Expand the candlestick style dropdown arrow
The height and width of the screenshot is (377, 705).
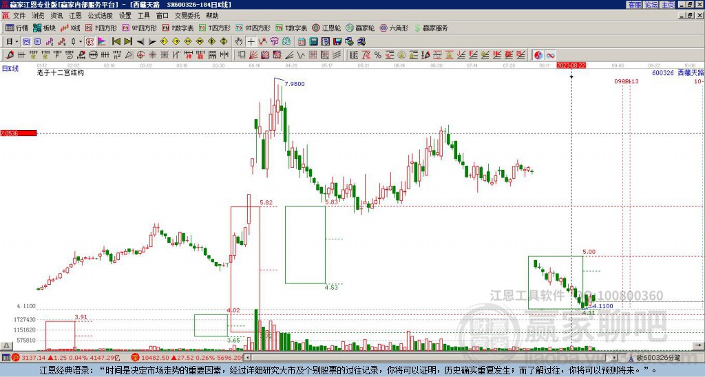coord(81,42)
